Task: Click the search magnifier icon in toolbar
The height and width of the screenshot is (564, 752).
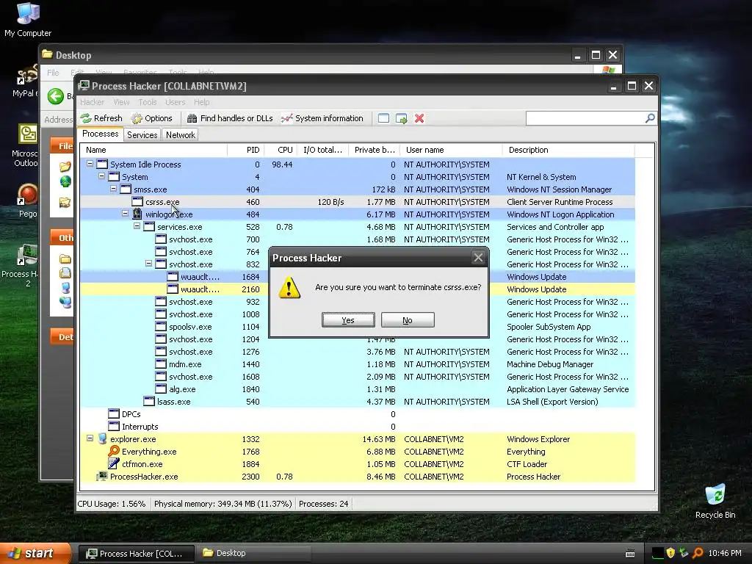Action: click(650, 118)
